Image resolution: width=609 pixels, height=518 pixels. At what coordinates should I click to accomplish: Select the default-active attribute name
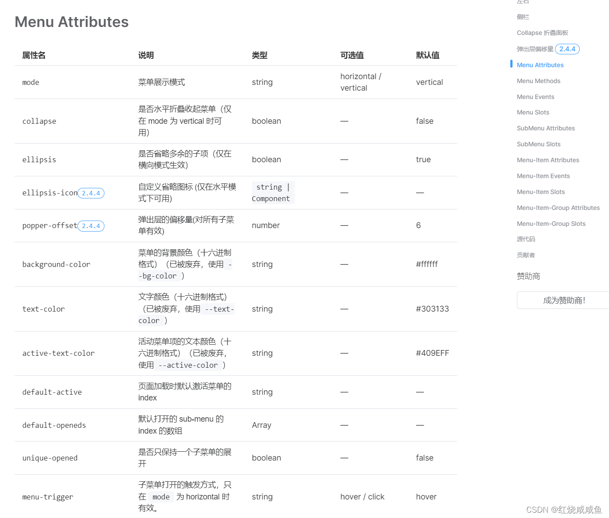[52, 392]
